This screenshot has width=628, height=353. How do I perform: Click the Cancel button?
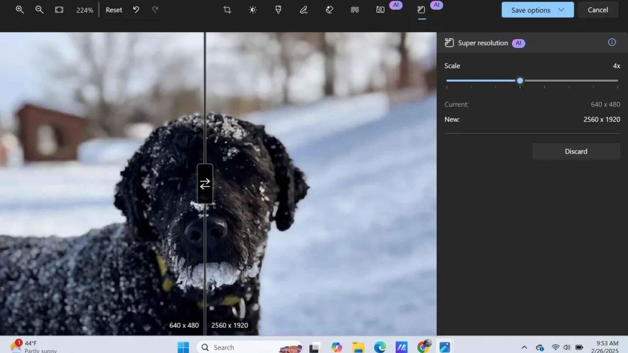(x=598, y=10)
